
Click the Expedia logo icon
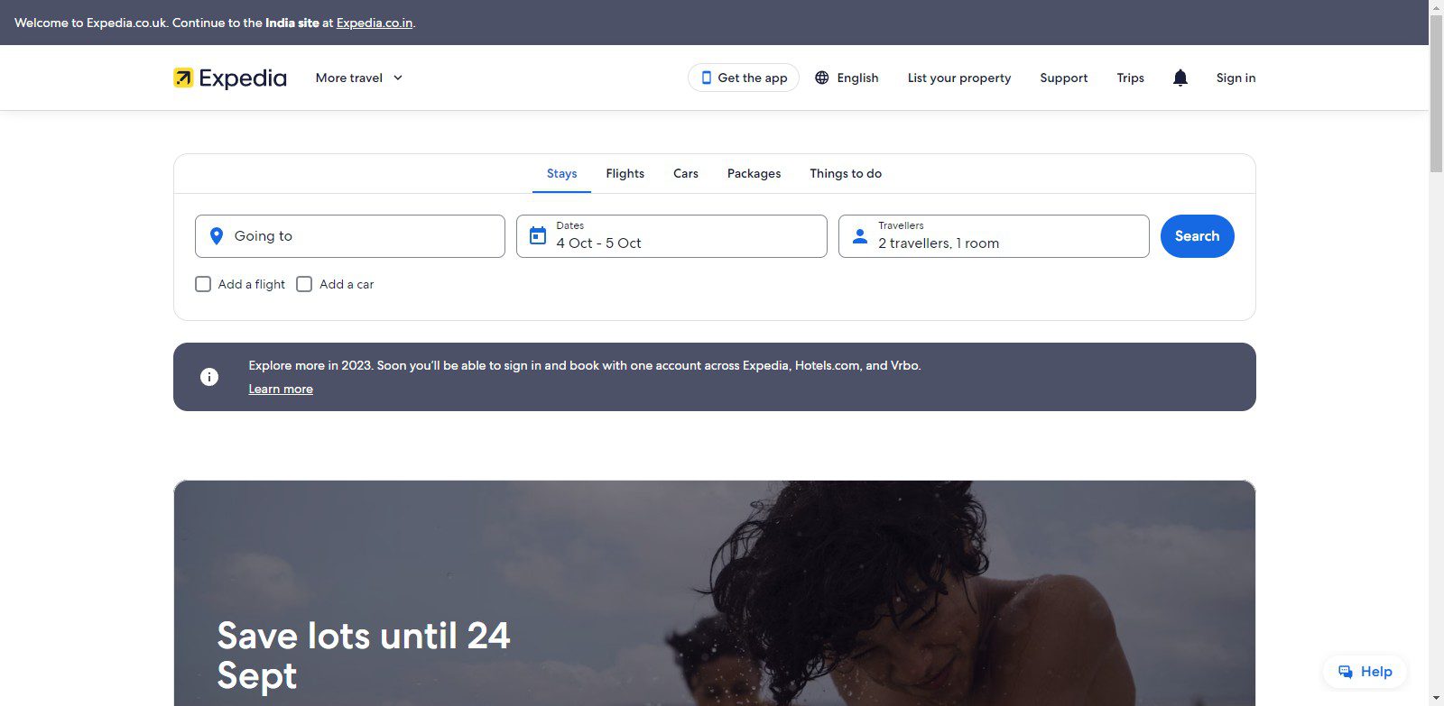[x=183, y=78]
